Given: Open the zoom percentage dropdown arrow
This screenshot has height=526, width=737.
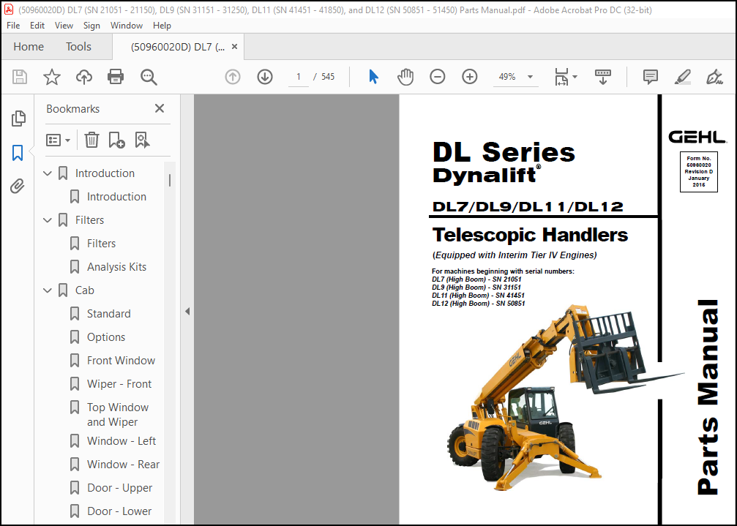Looking at the screenshot, I should [530, 77].
